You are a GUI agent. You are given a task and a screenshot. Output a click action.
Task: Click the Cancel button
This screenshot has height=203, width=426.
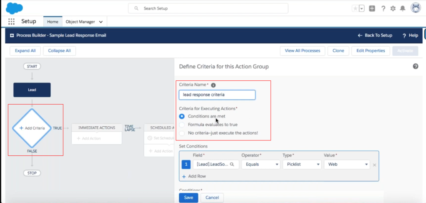[212, 198]
